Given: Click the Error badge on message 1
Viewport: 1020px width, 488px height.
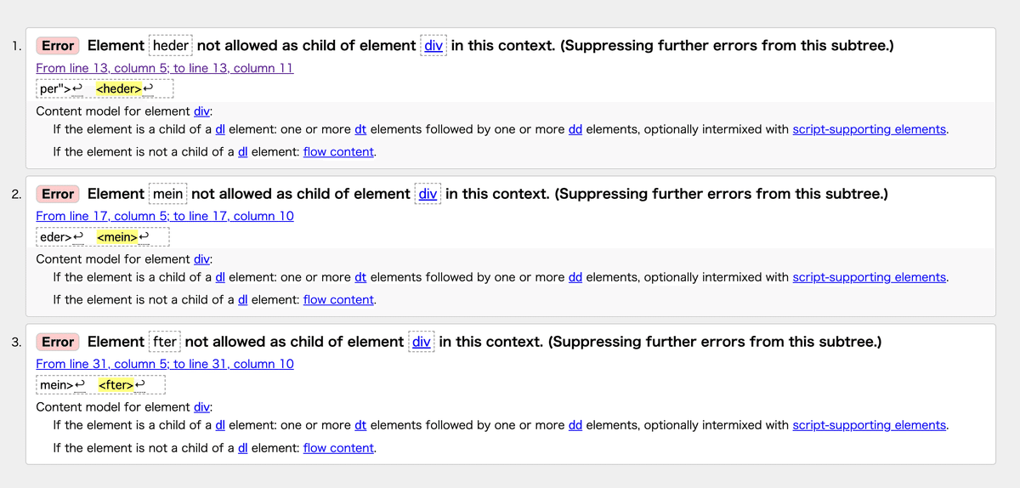Looking at the screenshot, I should point(58,46).
